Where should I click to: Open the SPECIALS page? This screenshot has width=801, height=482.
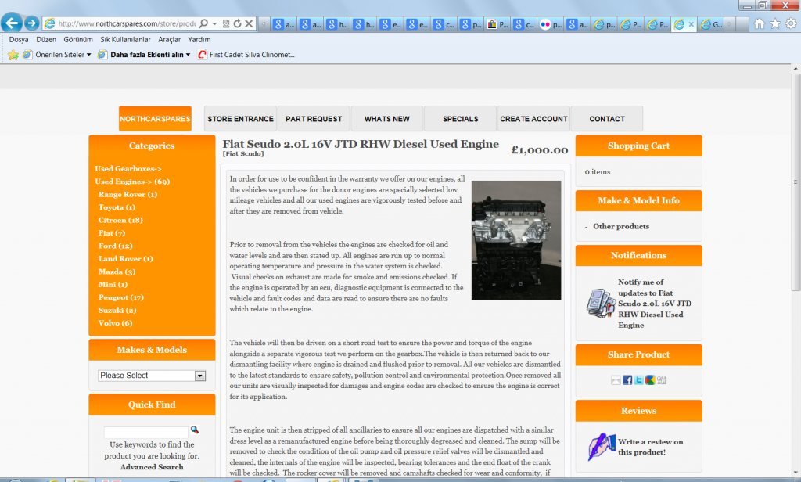[460, 119]
